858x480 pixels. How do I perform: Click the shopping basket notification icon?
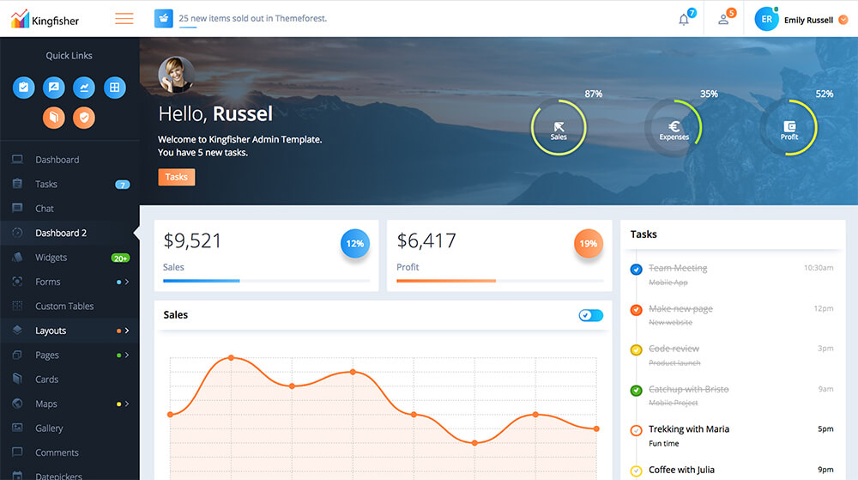click(164, 18)
